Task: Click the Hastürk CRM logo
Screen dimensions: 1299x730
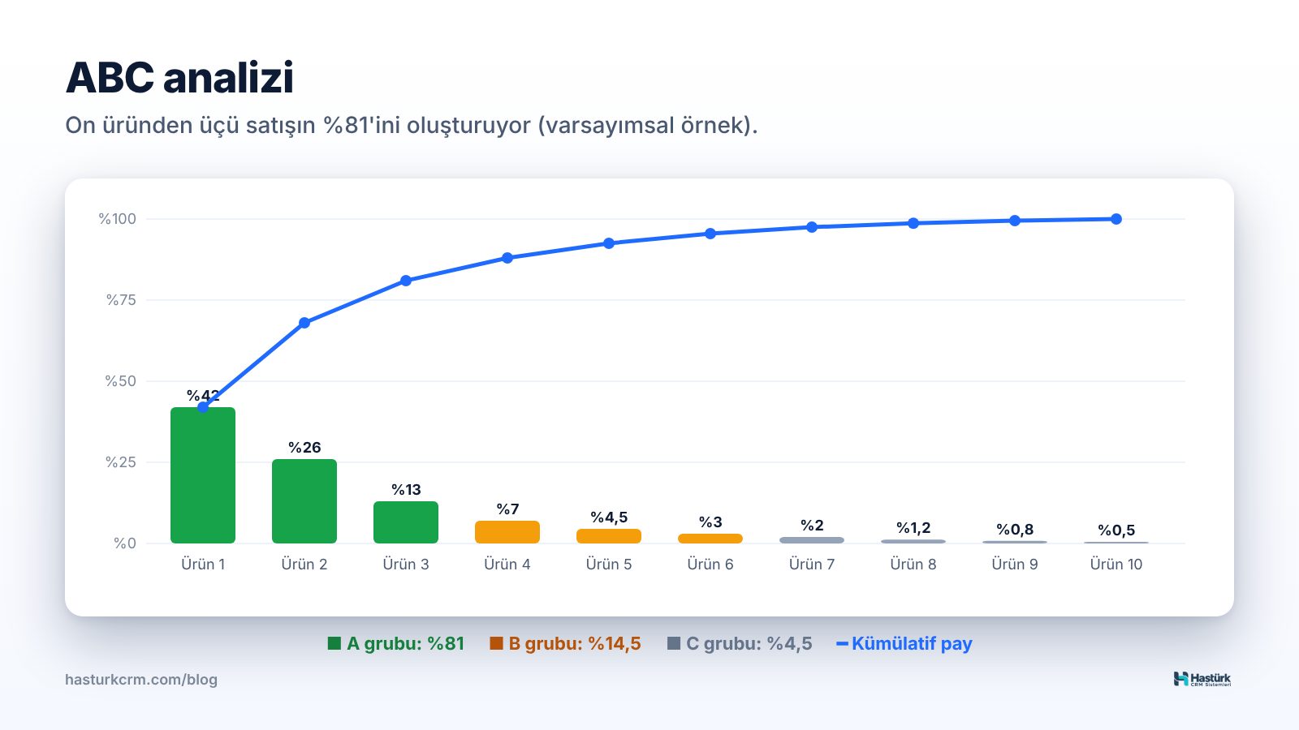Action: [1202, 679]
